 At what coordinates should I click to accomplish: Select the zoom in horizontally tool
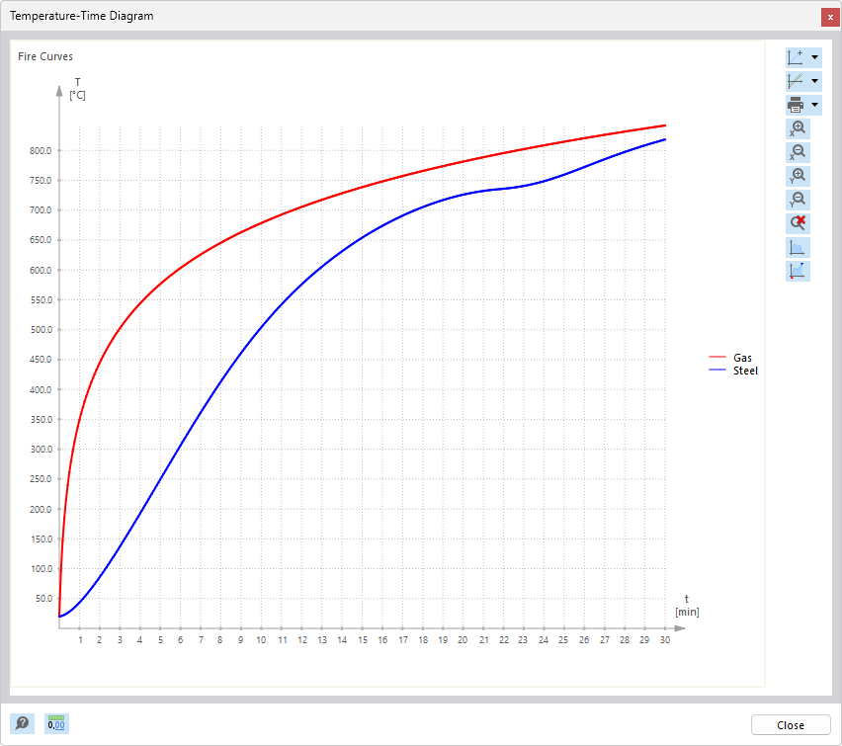797,127
